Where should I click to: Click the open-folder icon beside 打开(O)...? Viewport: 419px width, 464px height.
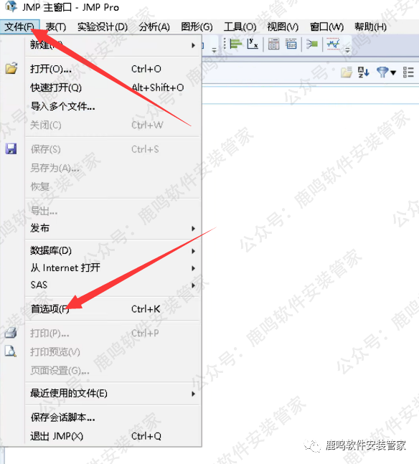(x=11, y=69)
